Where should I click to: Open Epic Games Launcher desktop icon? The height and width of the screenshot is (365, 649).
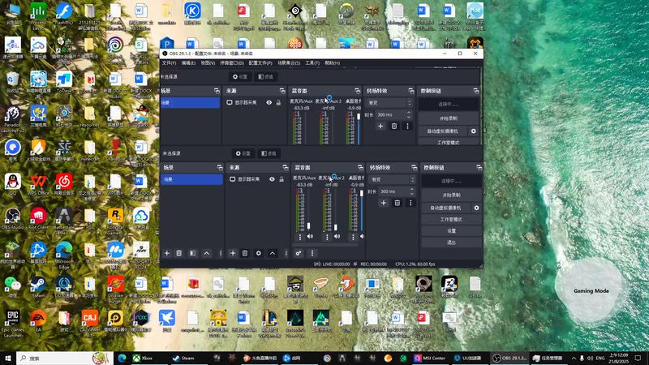(x=12, y=324)
